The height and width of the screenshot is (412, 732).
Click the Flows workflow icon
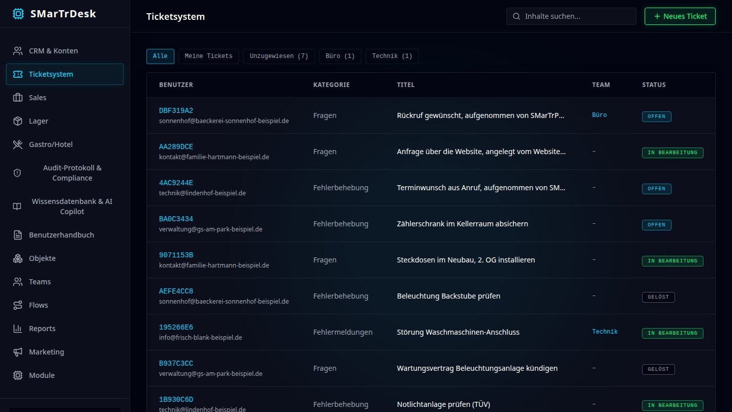[x=18, y=305]
